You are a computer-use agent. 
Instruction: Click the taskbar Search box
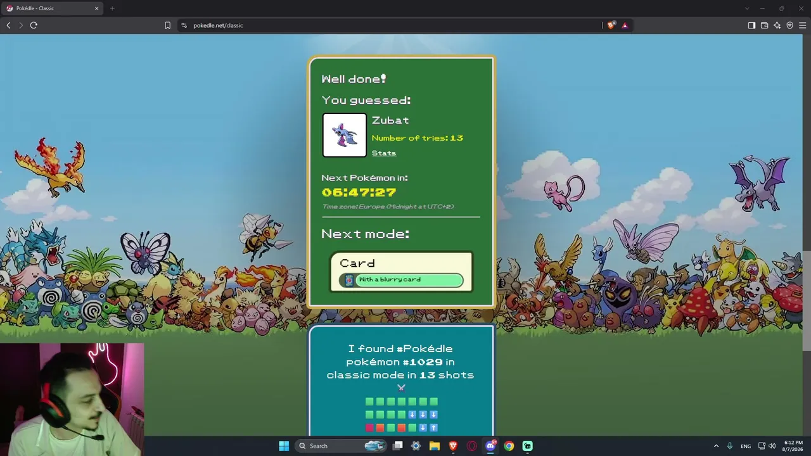click(x=341, y=446)
